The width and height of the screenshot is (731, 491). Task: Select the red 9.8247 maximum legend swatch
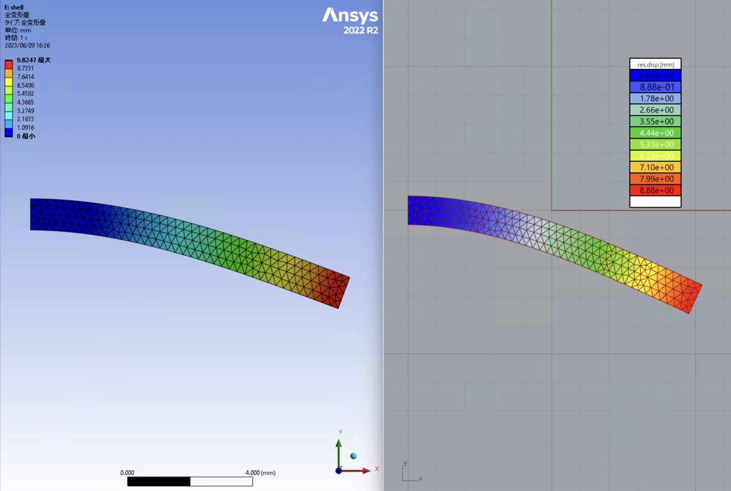9,64
